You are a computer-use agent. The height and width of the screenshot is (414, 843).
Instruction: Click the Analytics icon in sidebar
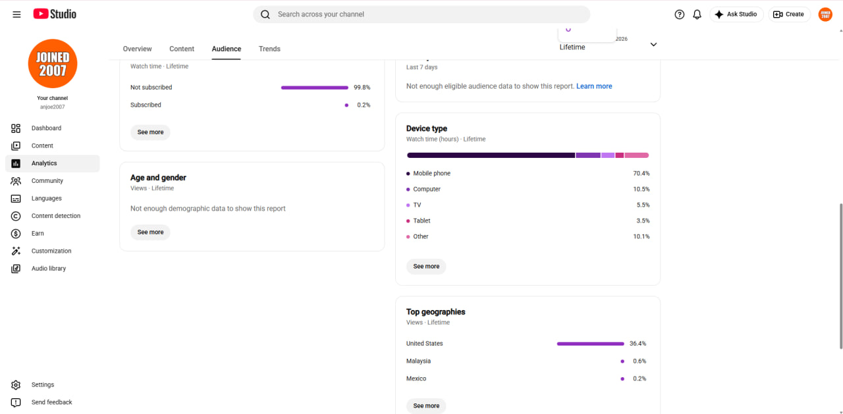16,163
